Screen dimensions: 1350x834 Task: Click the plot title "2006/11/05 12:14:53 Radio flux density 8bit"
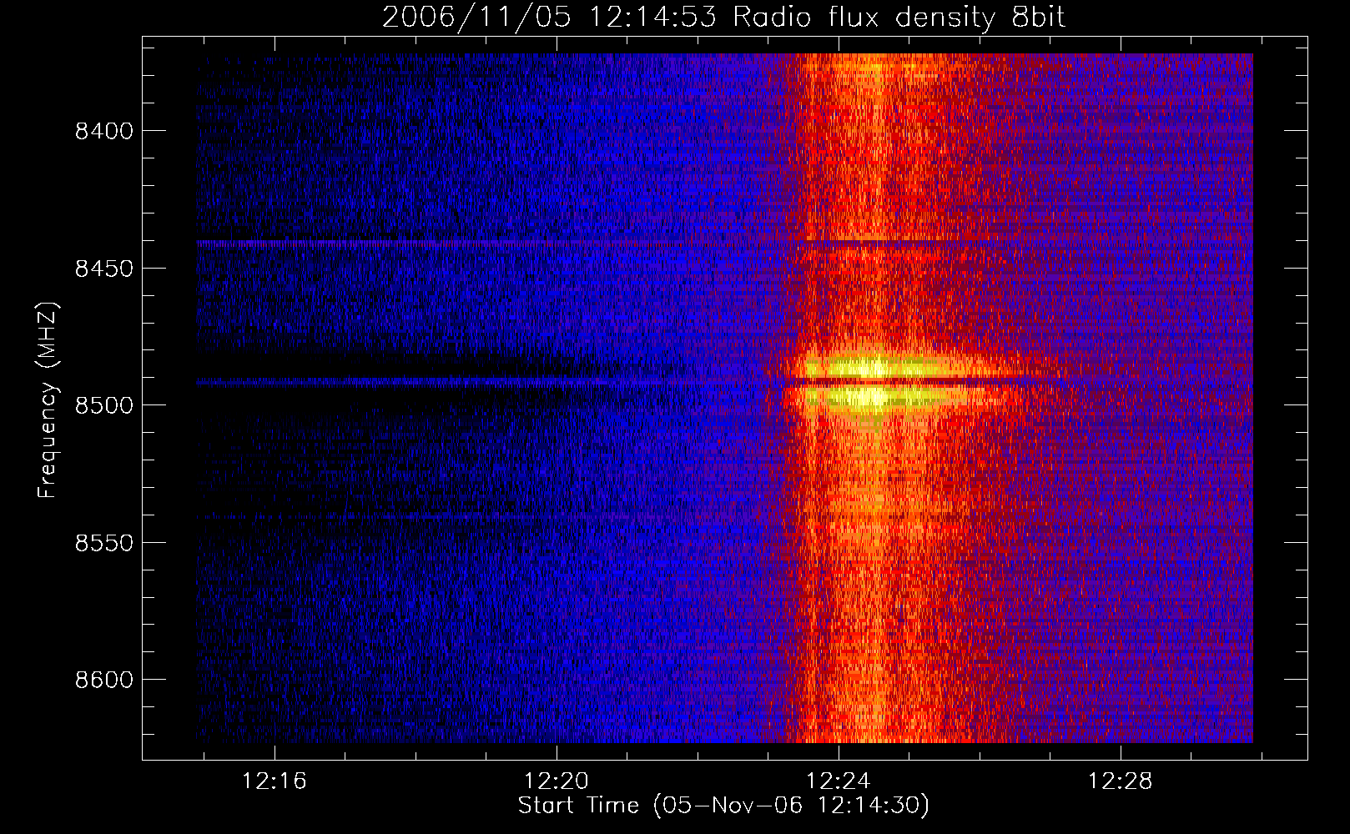723,18
